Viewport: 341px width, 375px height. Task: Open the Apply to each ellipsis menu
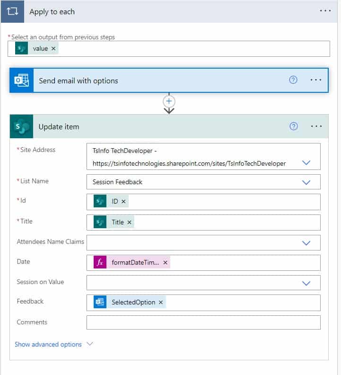325,11
